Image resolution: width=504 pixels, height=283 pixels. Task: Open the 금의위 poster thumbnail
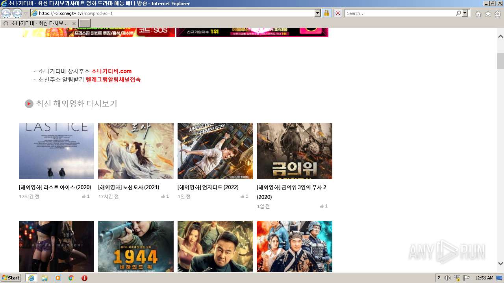[x=295, y=151]
